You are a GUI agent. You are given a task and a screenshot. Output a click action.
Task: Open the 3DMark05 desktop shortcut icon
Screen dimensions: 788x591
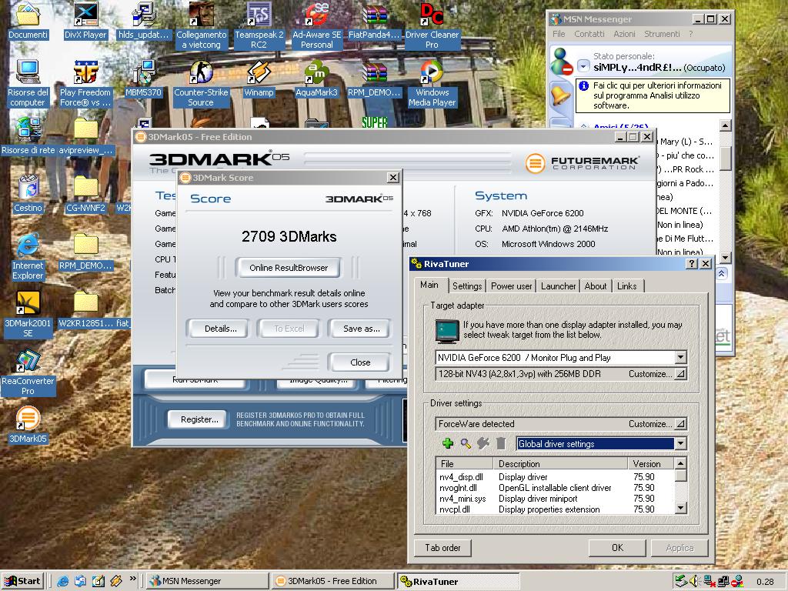pos(28,425)
